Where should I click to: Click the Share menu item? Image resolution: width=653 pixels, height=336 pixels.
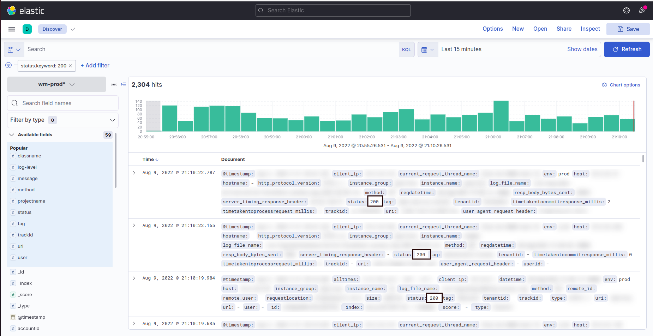tap(564, 29)
